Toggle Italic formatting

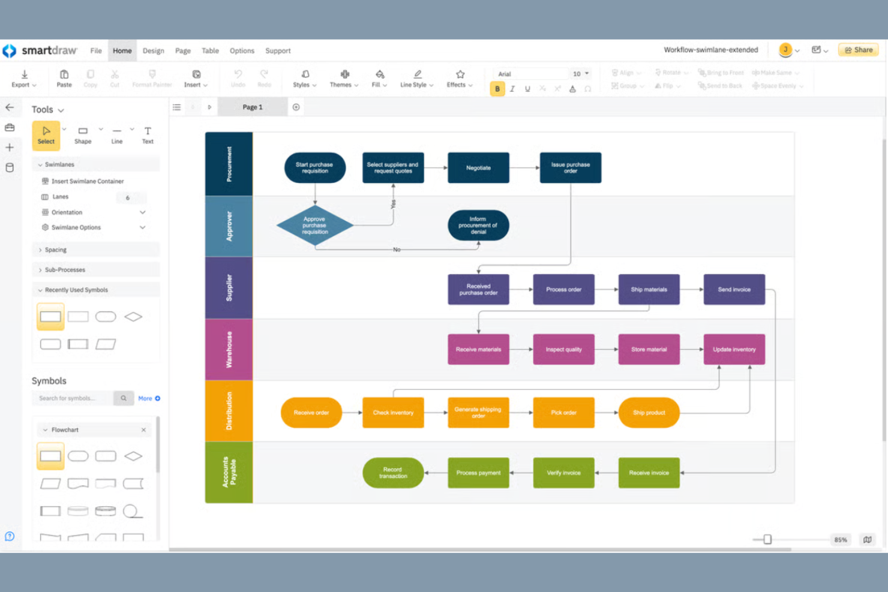(x=512, y=89)
